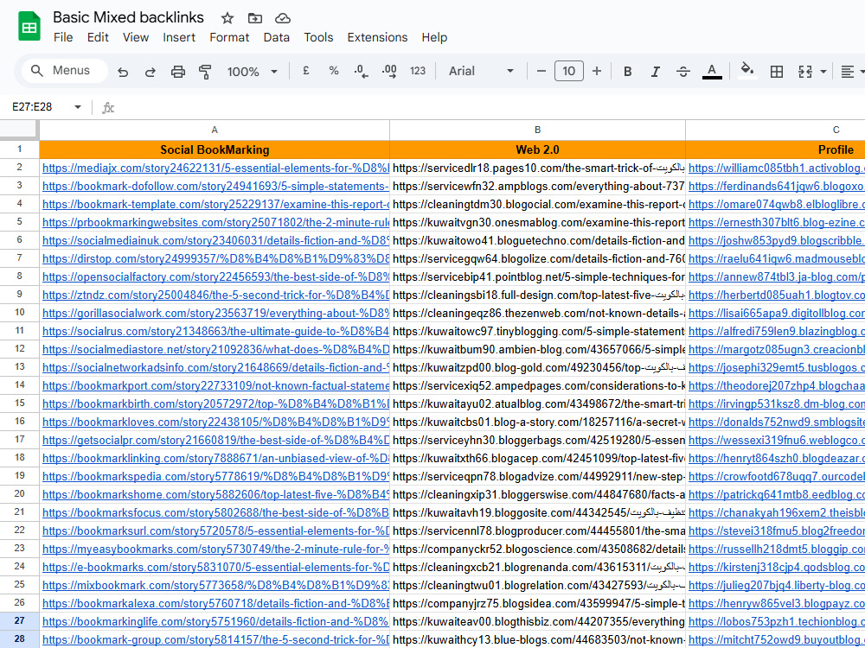Rename the Basic Mixed backlinks title

129,17
